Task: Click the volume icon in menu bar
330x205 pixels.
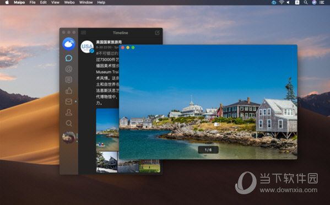Action: [x=288, y=2]
